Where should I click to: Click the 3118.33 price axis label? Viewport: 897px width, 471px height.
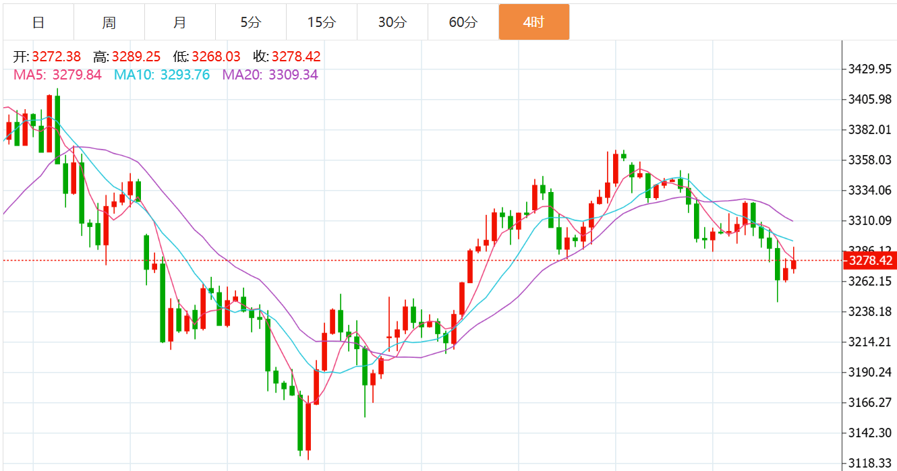(x=870, y=464)
